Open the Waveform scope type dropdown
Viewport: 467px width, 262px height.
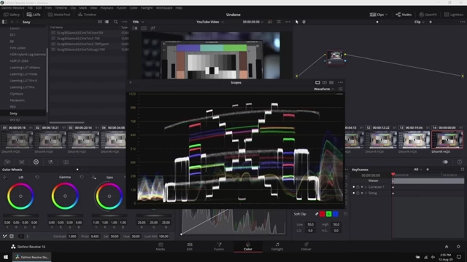coord(324,89)
